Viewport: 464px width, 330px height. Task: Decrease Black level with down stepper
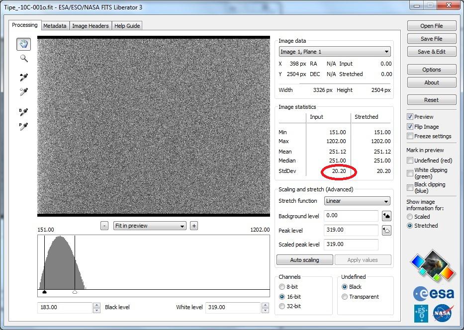(96, 310)
